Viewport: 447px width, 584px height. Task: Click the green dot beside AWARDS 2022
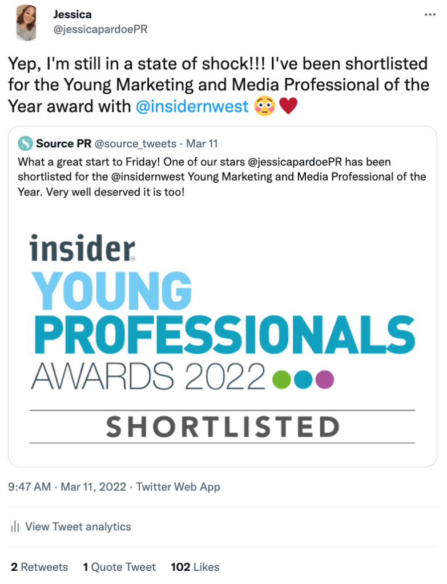tap(282, 379)
